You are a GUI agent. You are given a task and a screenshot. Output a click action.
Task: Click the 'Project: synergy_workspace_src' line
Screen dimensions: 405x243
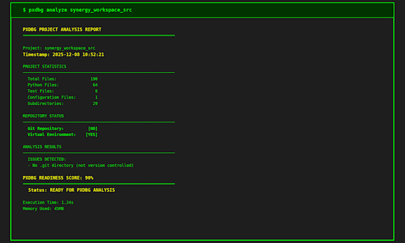59,48
